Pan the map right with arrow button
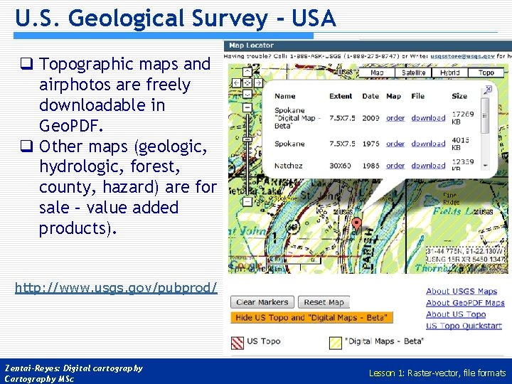512x384 pixels. point(258,83)
